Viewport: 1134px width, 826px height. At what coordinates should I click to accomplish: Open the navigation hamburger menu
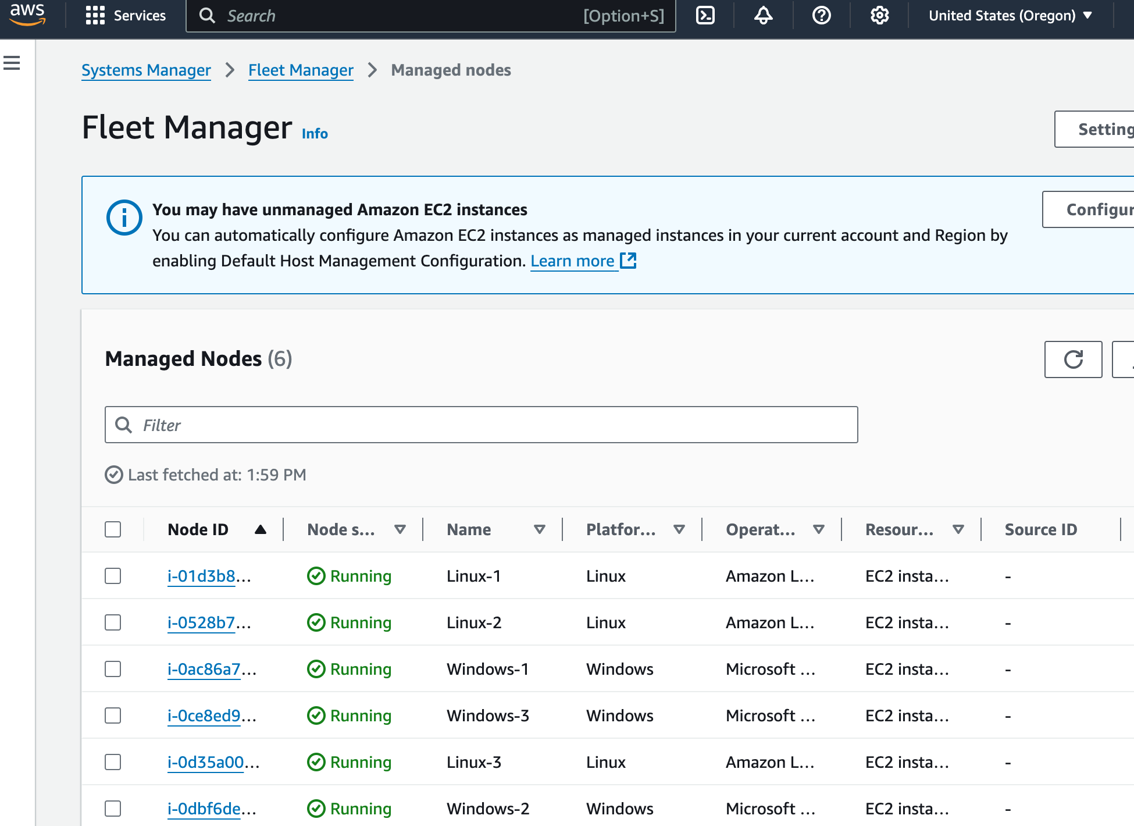pyautogui.click(x=13, y=63)
